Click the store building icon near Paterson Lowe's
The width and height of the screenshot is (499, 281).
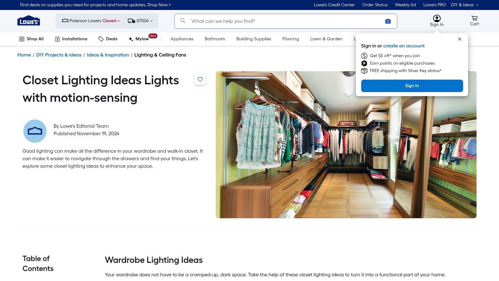[x=65, y=20]
